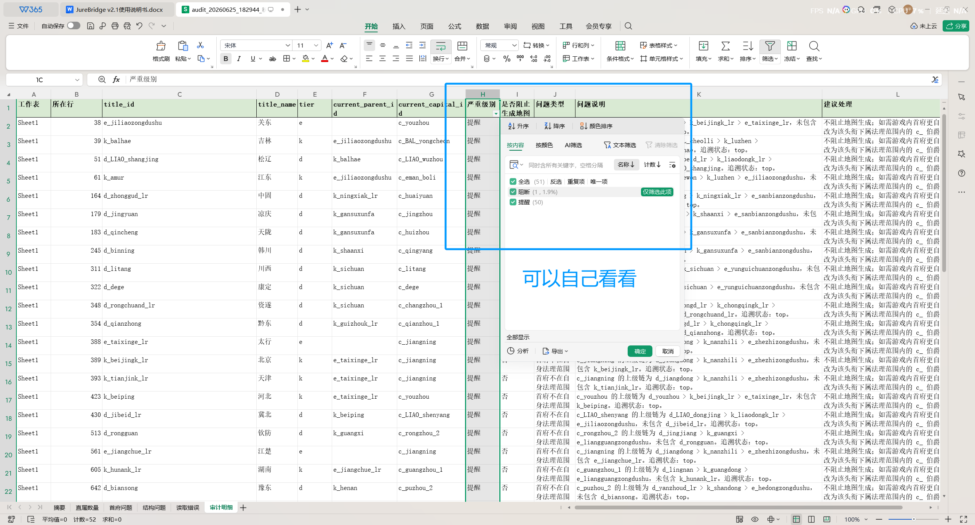
Task: Click the fill color bucket swatch
Action: pos(305,59)
